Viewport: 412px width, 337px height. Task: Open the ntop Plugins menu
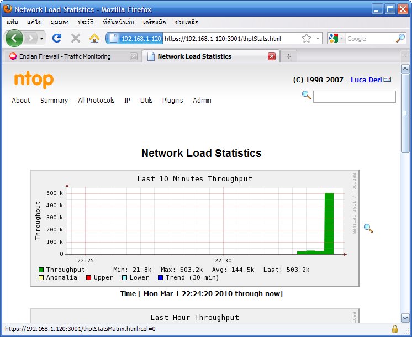(173, 101)
